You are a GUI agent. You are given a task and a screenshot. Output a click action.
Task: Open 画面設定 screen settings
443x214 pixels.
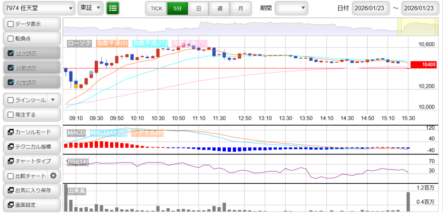tap(32, 204)
